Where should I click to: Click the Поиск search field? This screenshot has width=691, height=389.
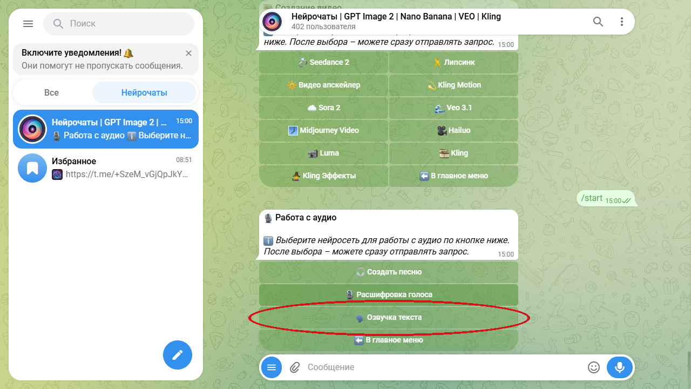tap(119, 24)
